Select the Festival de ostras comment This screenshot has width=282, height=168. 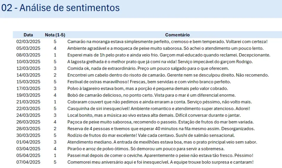tap(149, 82)
